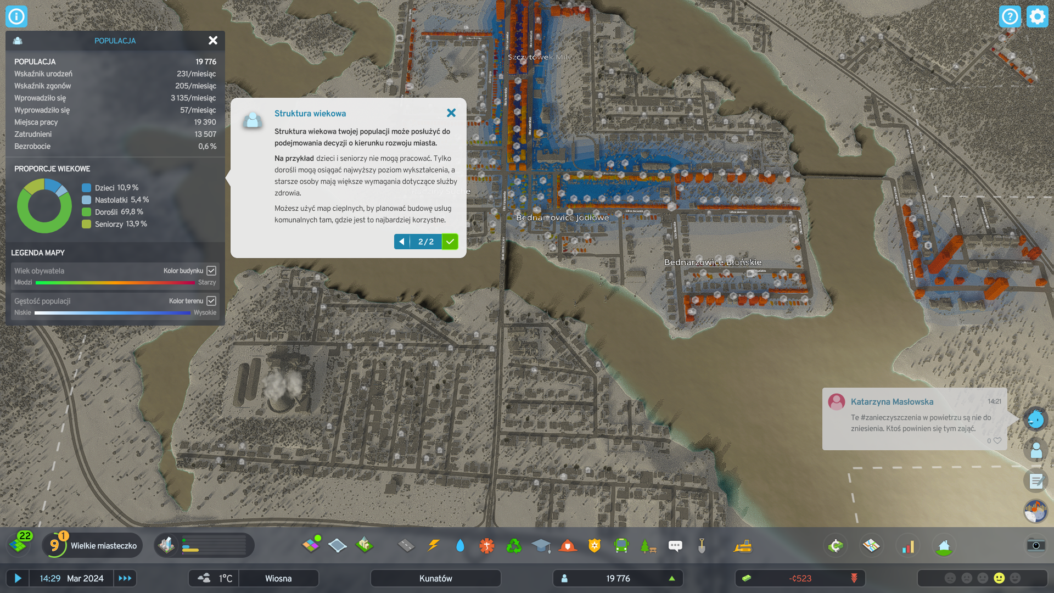Click the weather temperature 1°C field

tap(214, 578)
